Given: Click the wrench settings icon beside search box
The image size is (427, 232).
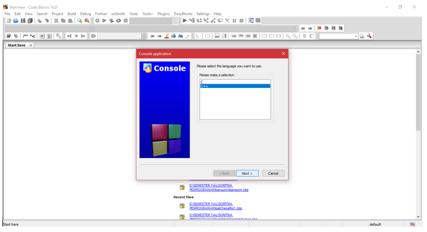Looking at the screenshot, I should pos(369,36).
